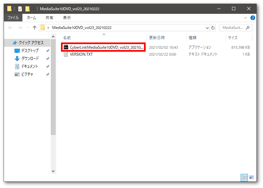The width and height of the screenshot is (263, 188).
Task: Minimize the Explorer window
Action: 219,9
